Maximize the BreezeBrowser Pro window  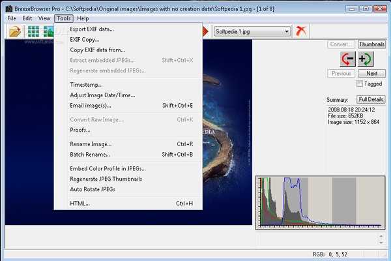[x=366, y=9]
